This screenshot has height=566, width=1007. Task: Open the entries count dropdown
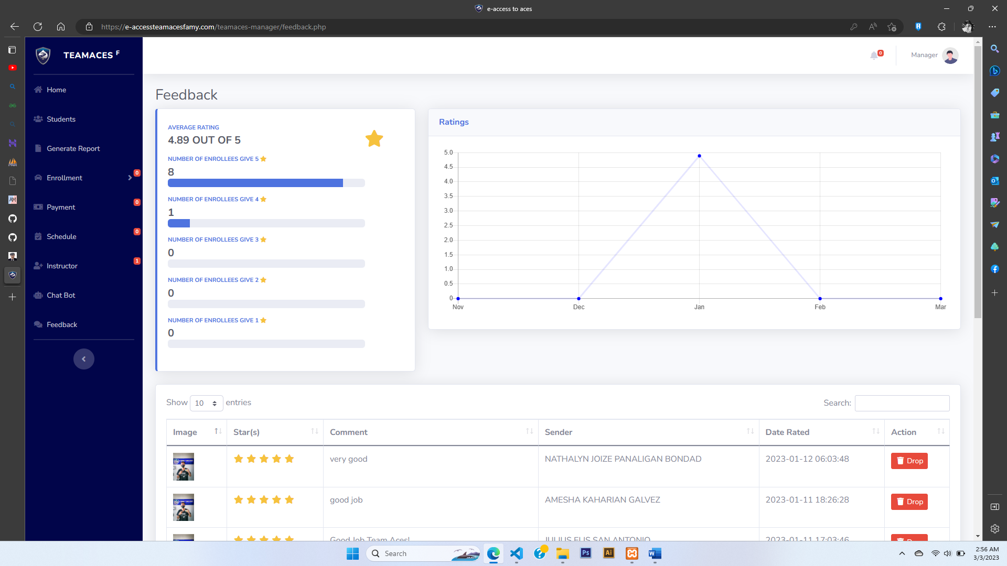(x=206, y=403)
